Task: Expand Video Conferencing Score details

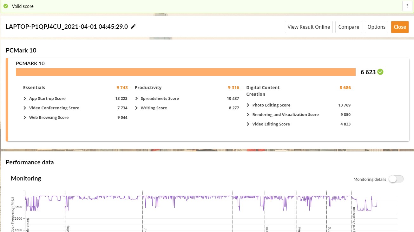Action: click(x=25, y=108)
